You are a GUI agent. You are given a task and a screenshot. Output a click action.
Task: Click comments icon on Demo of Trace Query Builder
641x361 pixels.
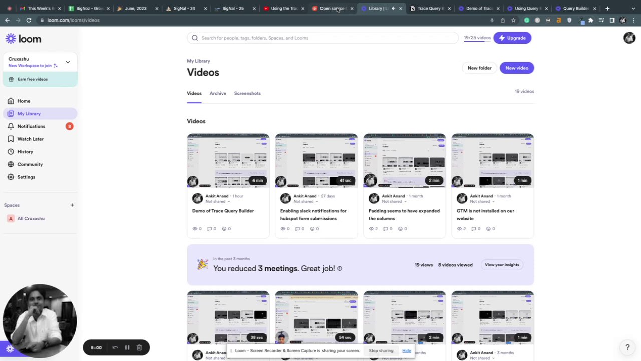(209, 229)
